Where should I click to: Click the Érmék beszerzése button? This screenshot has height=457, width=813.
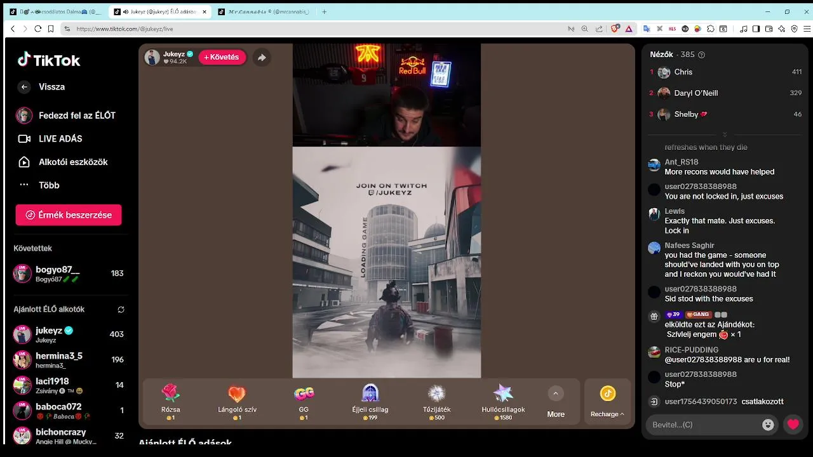69,215
